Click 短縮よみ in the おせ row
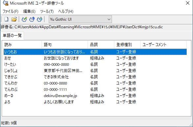 point(97,58)
